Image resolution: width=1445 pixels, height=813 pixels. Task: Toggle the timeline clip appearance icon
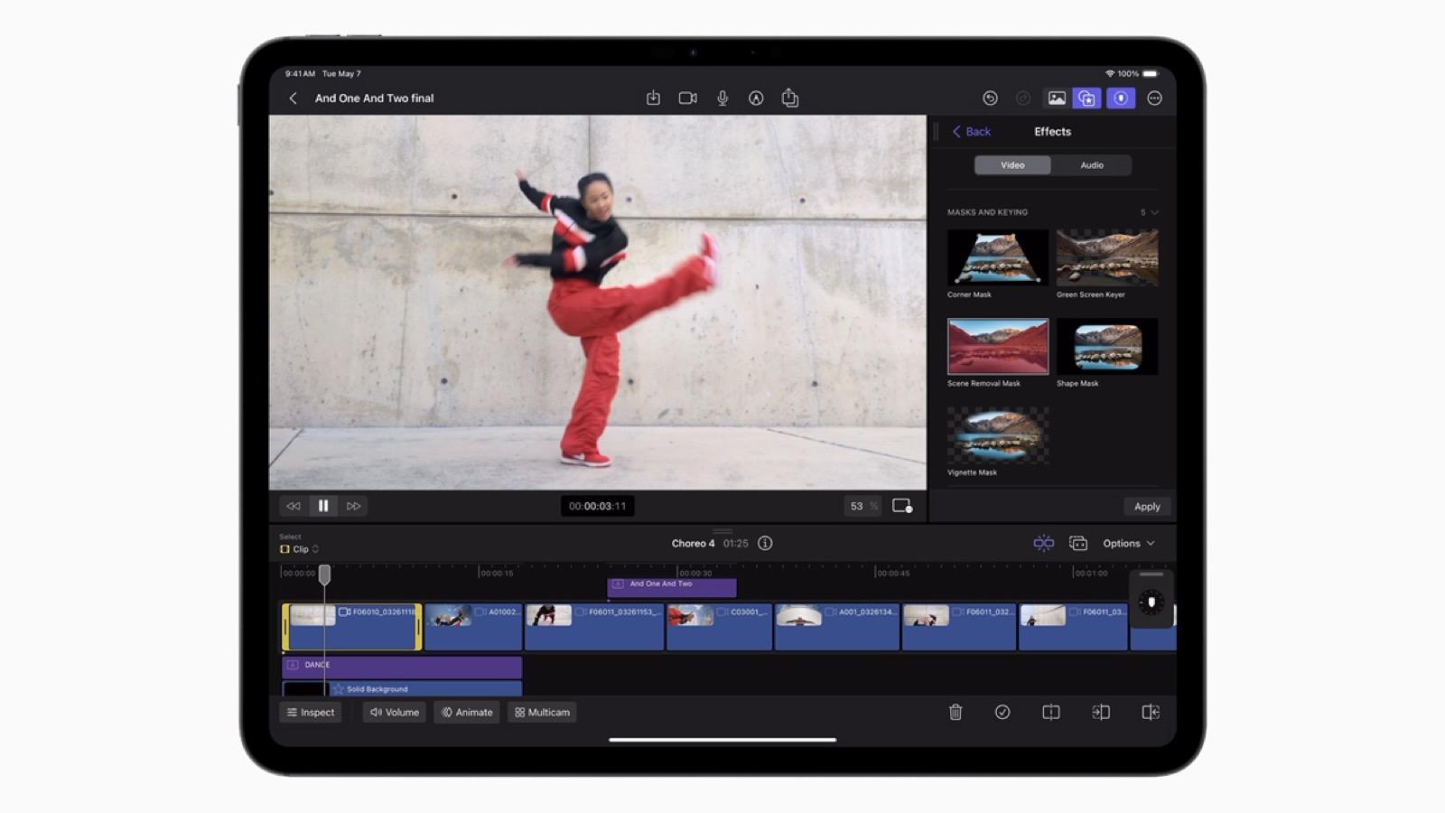tap(1077, 543)
